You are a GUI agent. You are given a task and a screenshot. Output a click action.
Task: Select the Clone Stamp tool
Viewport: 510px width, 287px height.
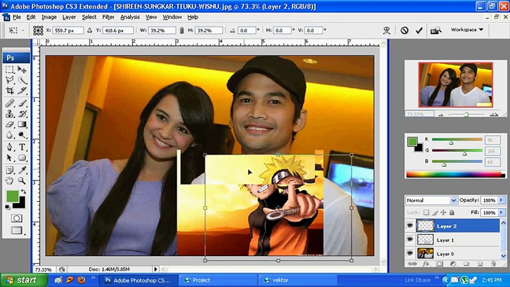(10, 114)
